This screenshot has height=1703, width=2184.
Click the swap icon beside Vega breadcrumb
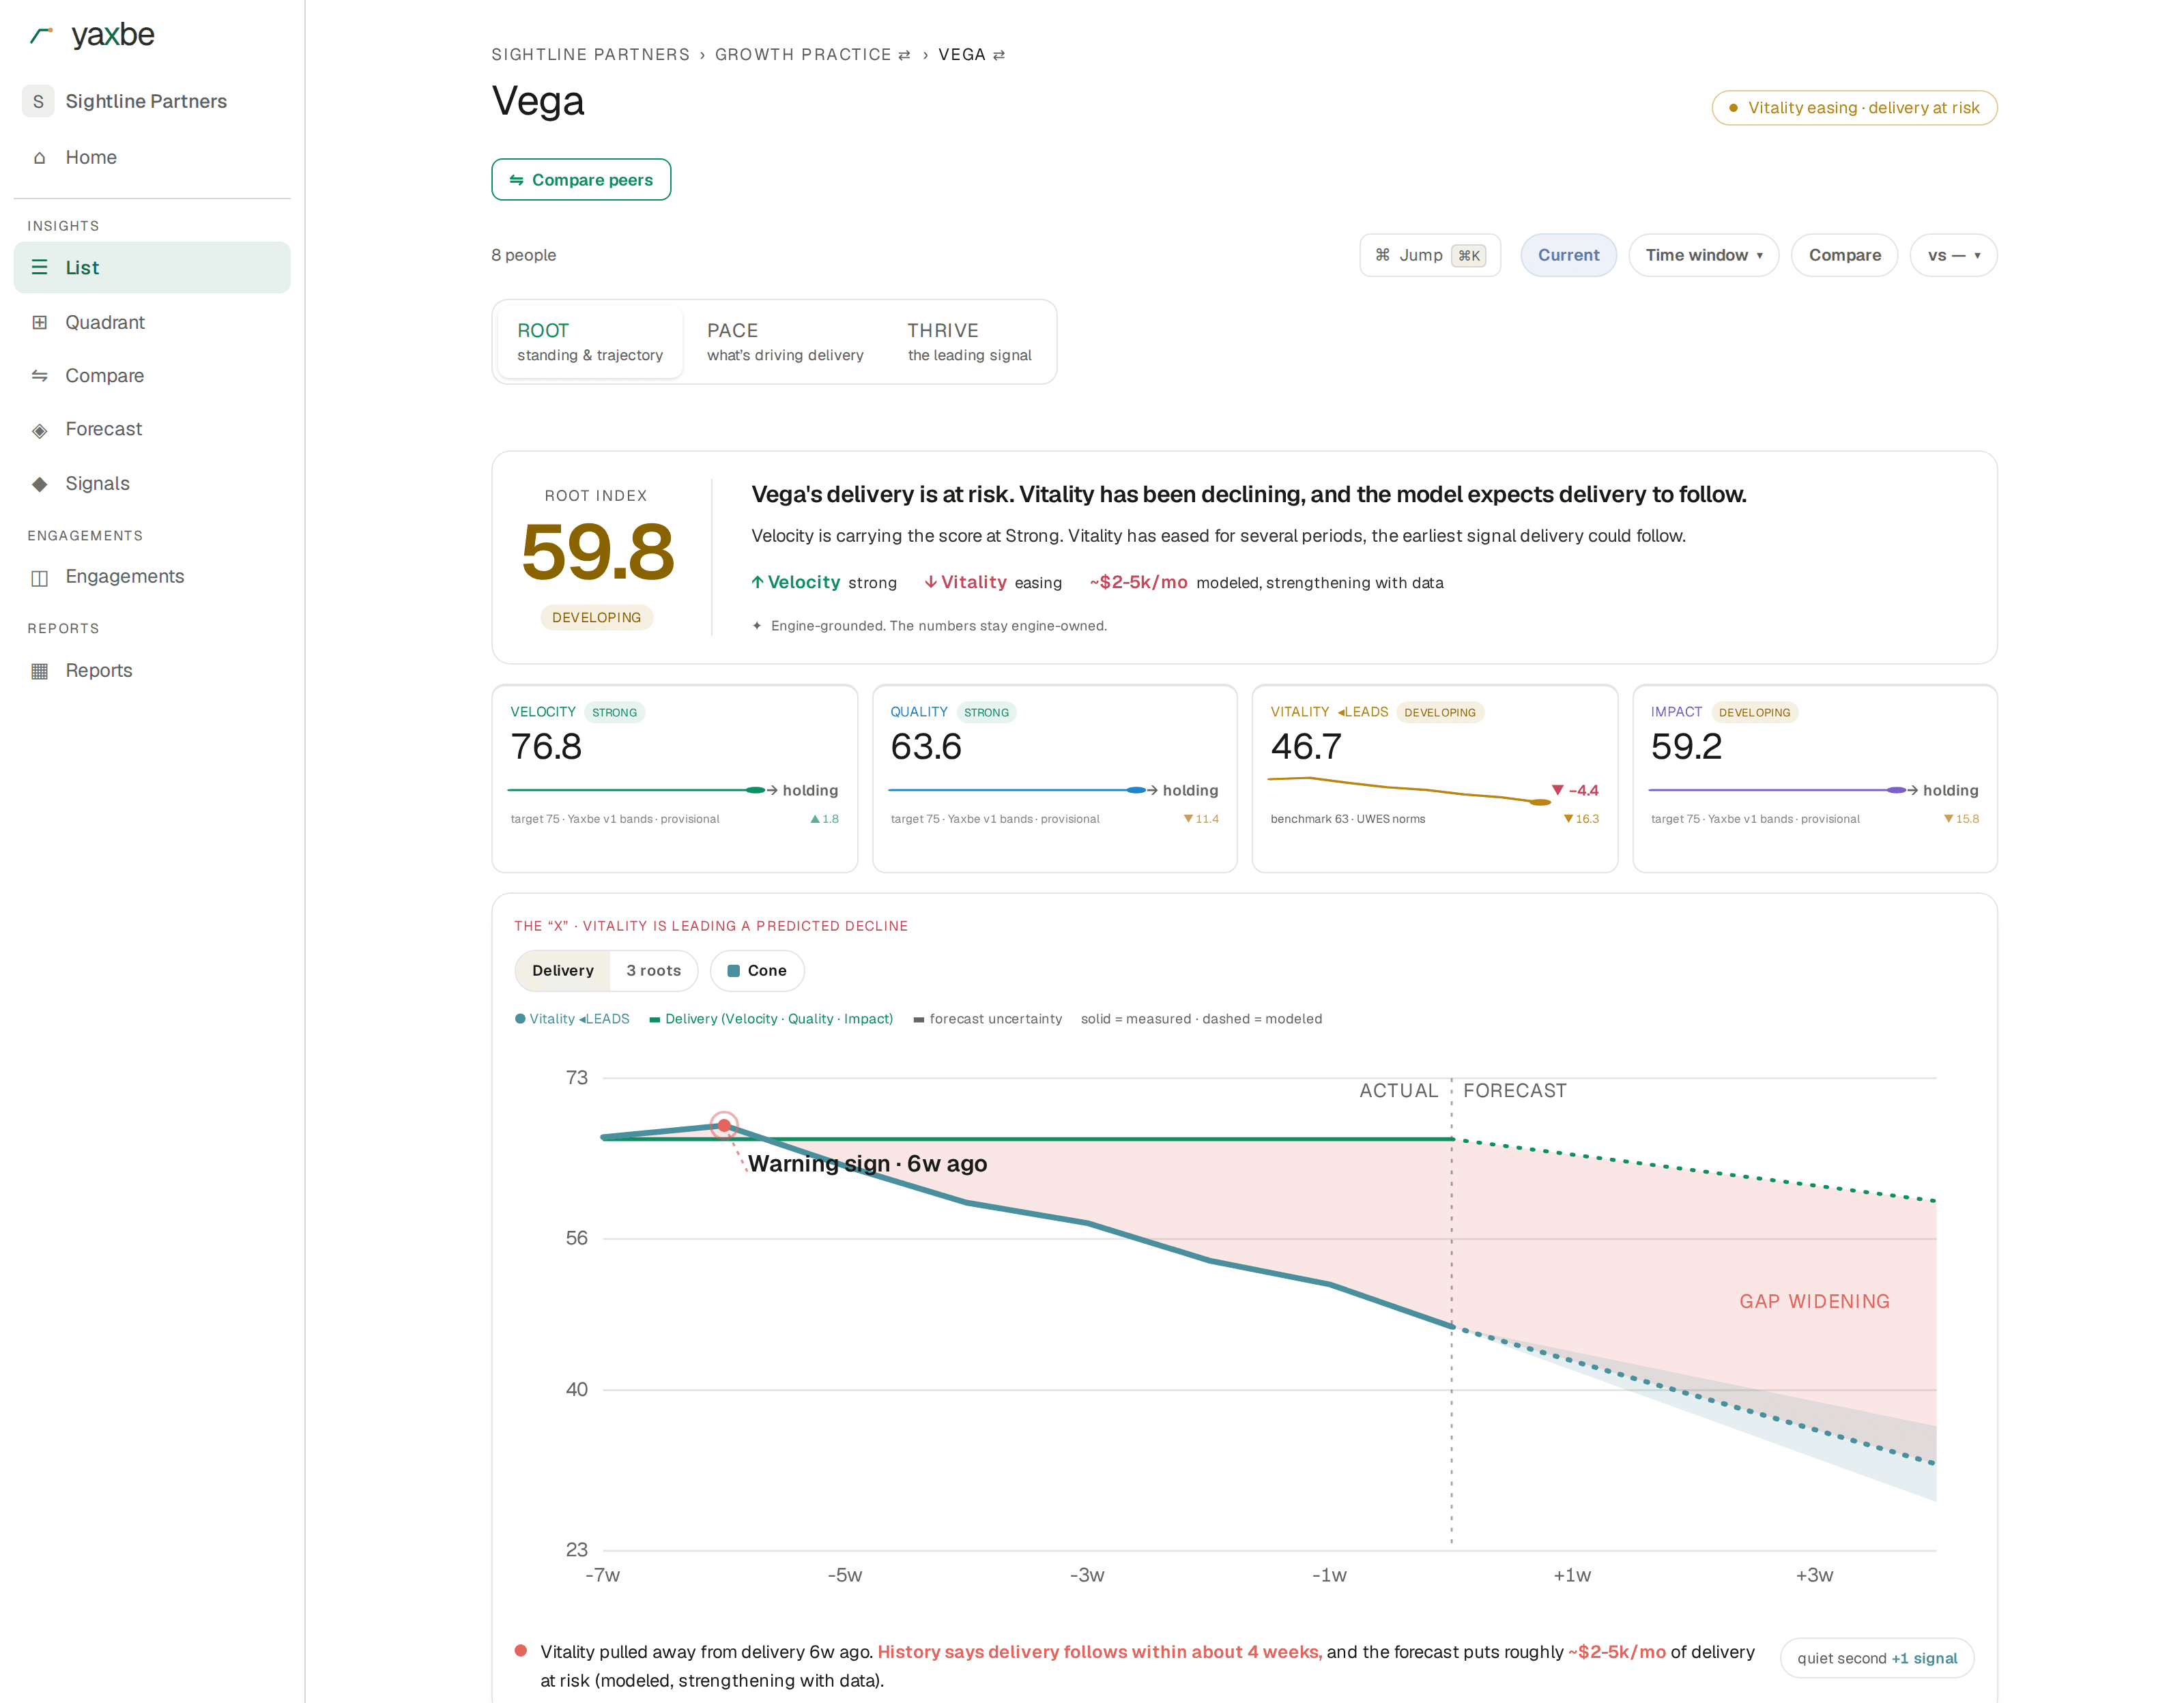click(x=998, y=55)
